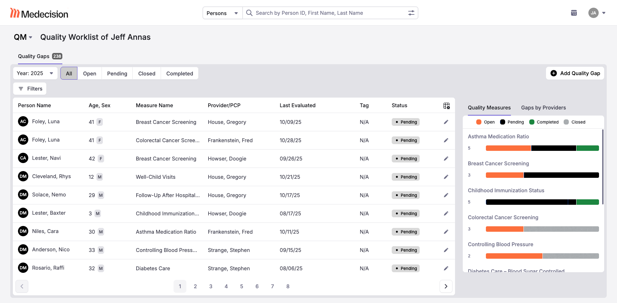Open the Filters button
Image resolution: width=617 pixels, height=303 pixels.
pos(30,89)
